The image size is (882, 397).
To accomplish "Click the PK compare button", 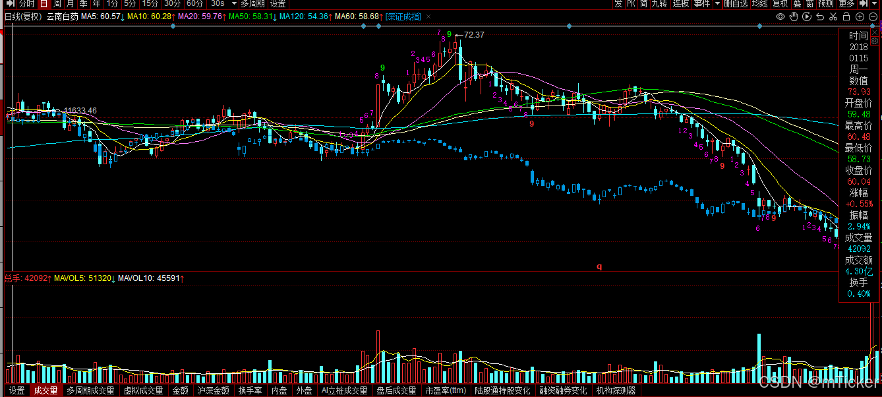I will [x=632, y=4].
